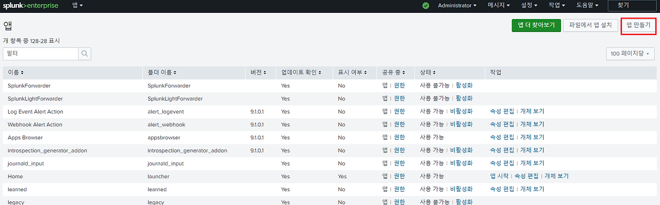Sort by the 표시 여부 column header
This screenshot has width=660, height=205.
pos(352,72)
